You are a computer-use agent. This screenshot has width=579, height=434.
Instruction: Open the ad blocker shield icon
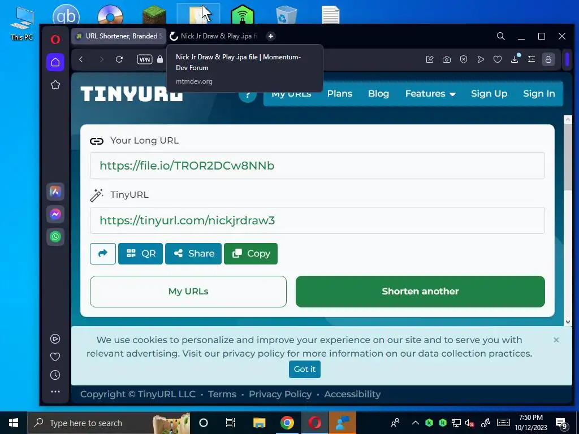[464, 59]
